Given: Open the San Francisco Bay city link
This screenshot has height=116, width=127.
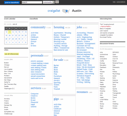Looking at the screenshot, I should (10, 84).
